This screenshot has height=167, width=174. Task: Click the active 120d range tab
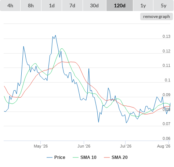[x=120, y=6]
